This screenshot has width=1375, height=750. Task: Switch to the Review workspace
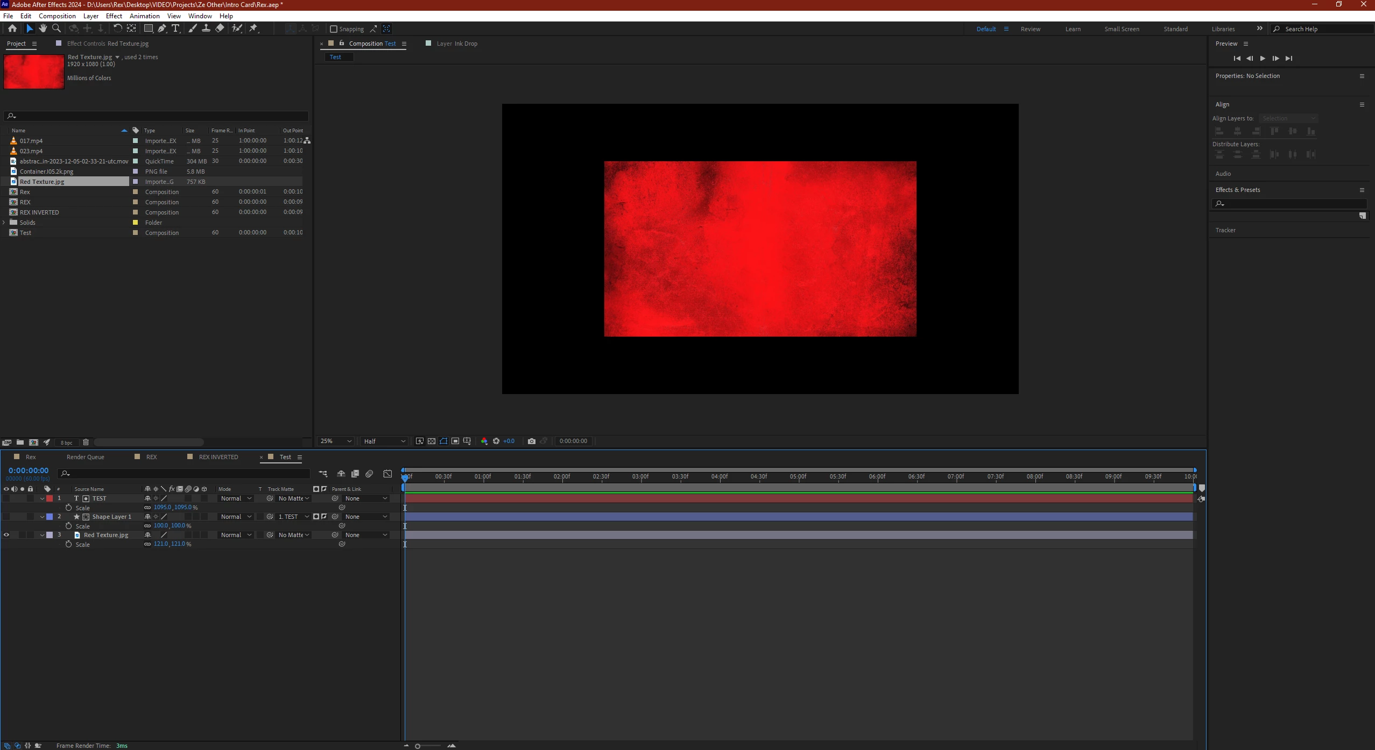tap(1030, 29)
